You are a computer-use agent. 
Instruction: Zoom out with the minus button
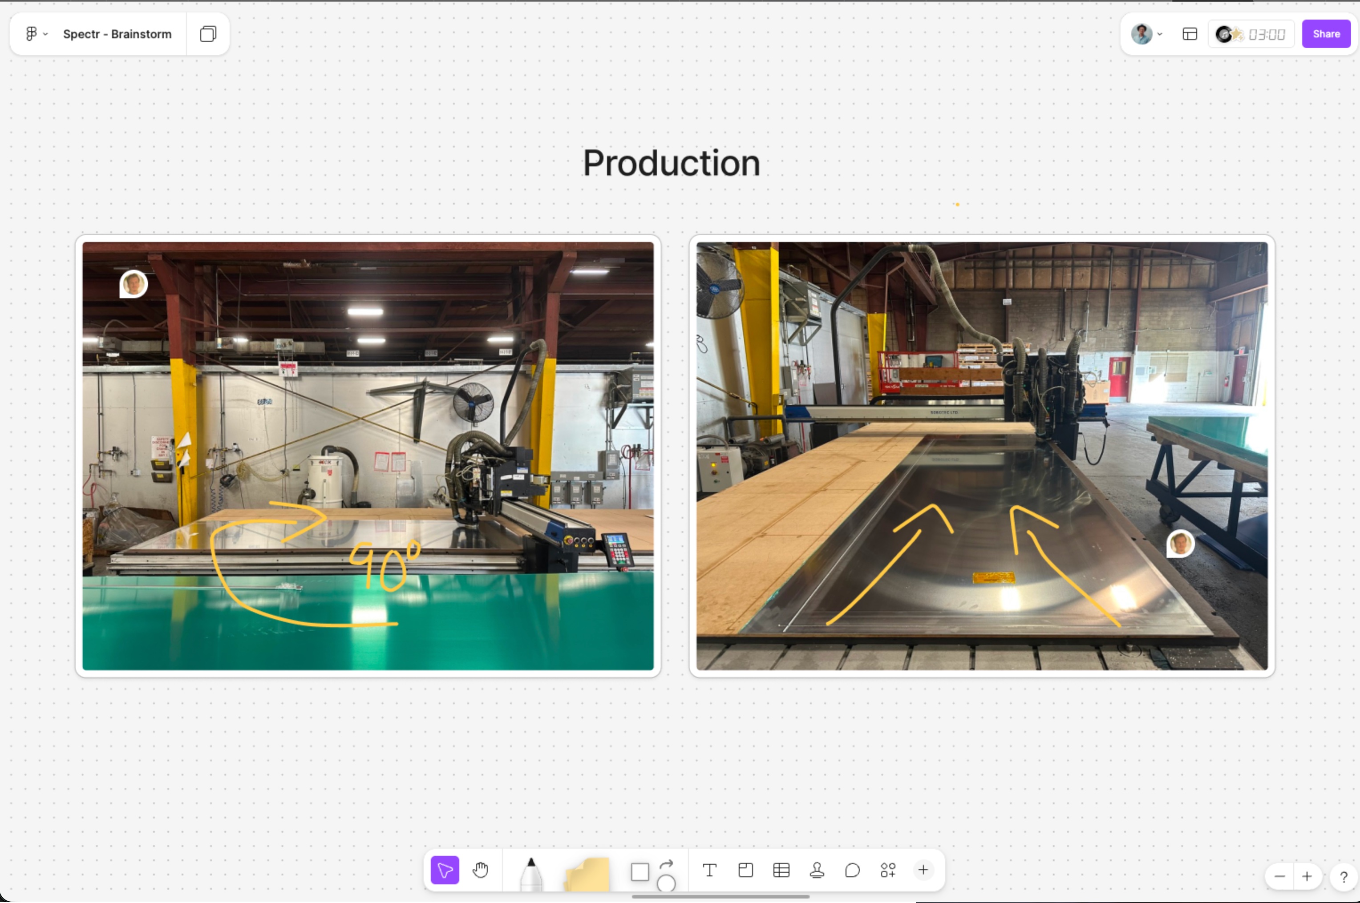click(1279, 876)
